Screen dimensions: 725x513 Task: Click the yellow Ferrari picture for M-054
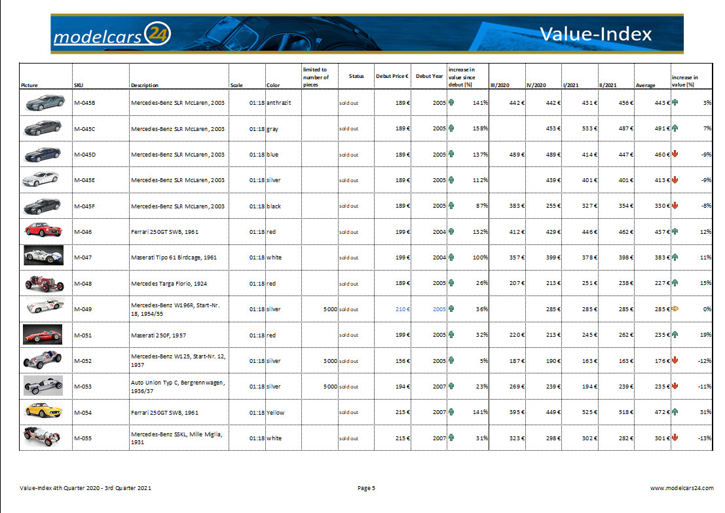(43, 410)
